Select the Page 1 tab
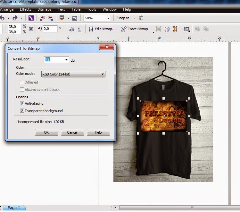 pyautogui.click(x=14, y=208)
